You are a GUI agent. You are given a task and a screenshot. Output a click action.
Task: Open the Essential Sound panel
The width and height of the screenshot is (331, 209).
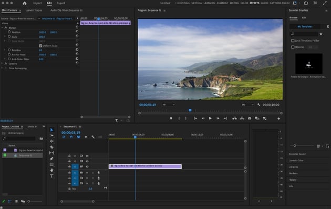pyautogui.click(x=297, y=154)
